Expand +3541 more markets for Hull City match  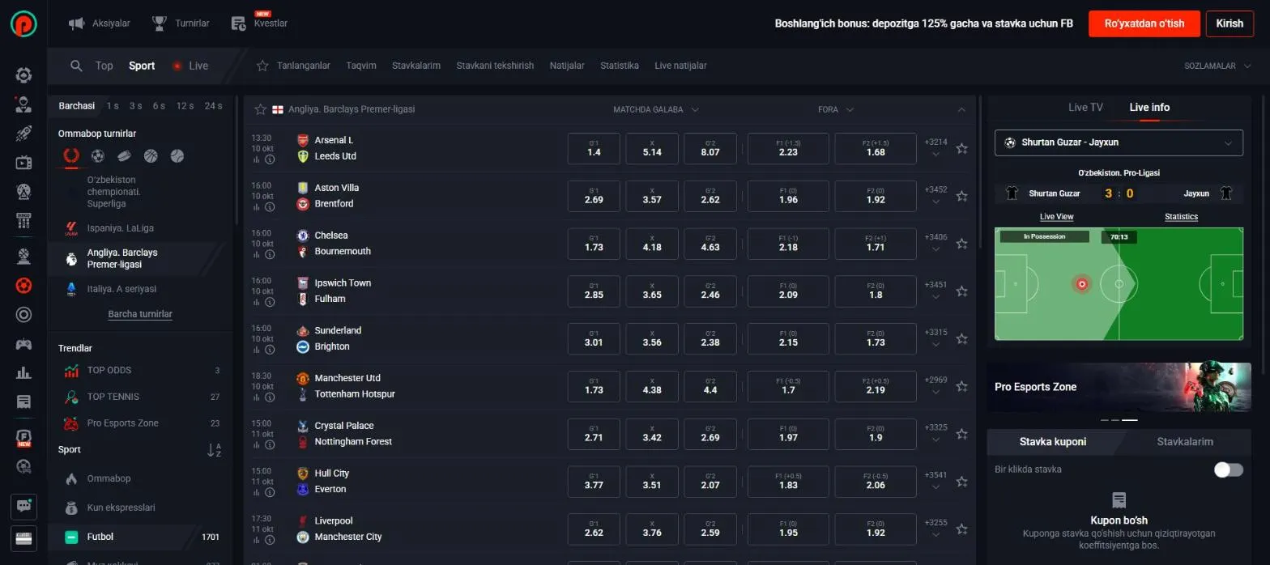[x=935, y=481]
